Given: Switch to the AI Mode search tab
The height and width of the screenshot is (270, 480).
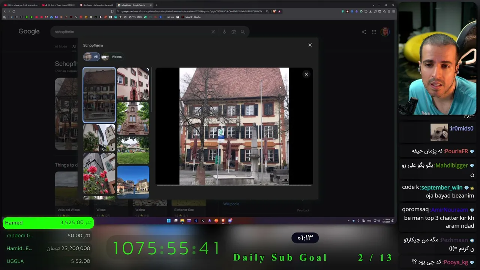Looking at the screenshot, I should tap(61, 46).
